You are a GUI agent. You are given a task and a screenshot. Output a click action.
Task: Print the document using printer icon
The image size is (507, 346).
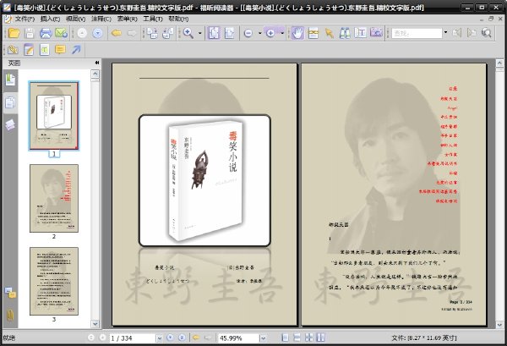point(46,33)
